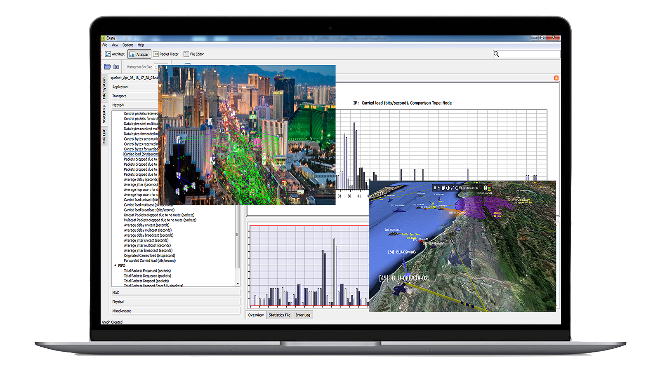Select Carried load (bits/second) statistic
The height and width of the screenshot is (371, 660).
click(x=141, y=154)
